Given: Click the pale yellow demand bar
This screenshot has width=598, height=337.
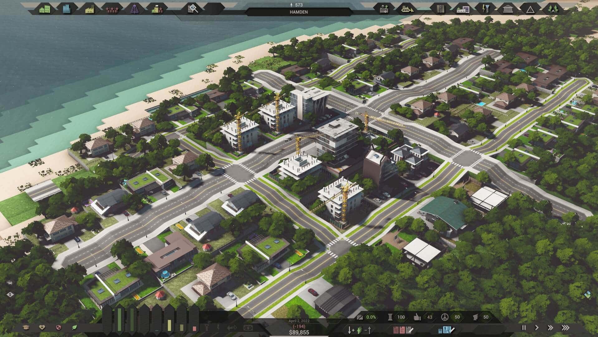Looking at the screenshot, I should coord(169,325).
